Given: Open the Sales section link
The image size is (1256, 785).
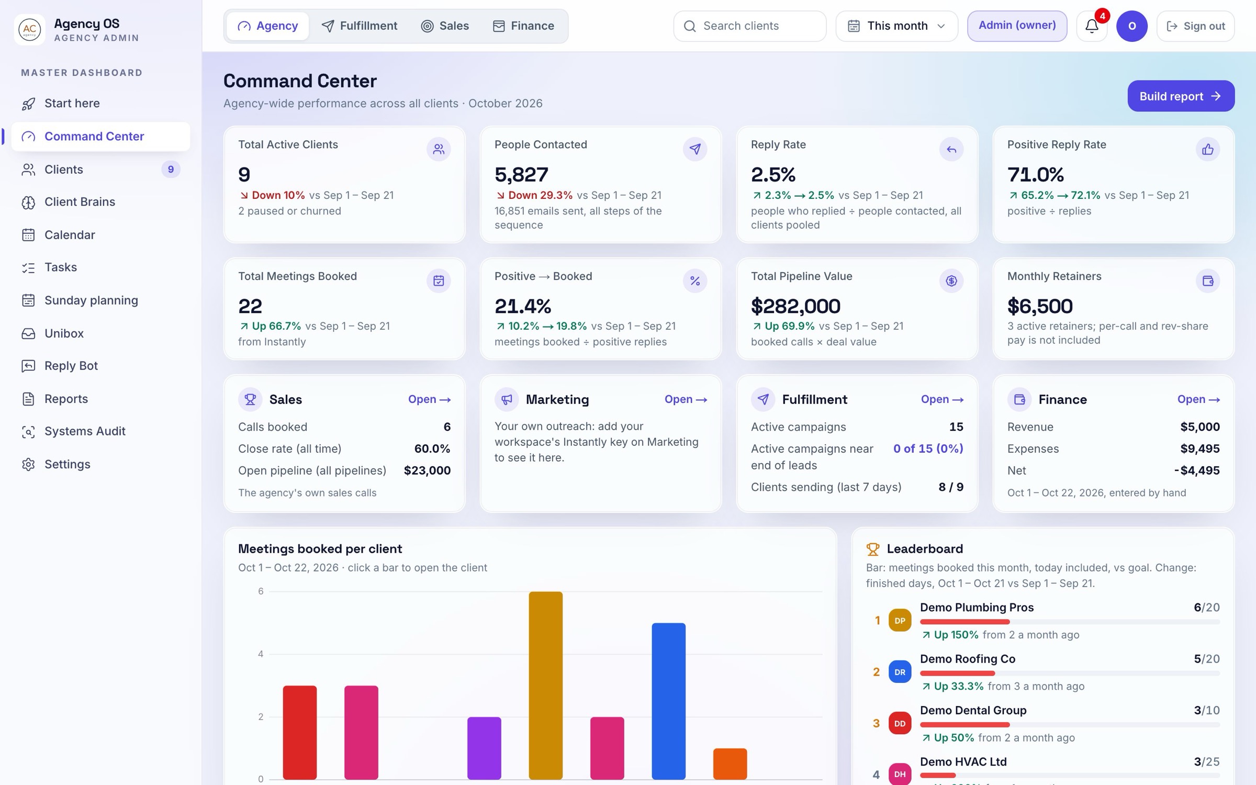Looking at the screenshot, I should coord(429,399).
